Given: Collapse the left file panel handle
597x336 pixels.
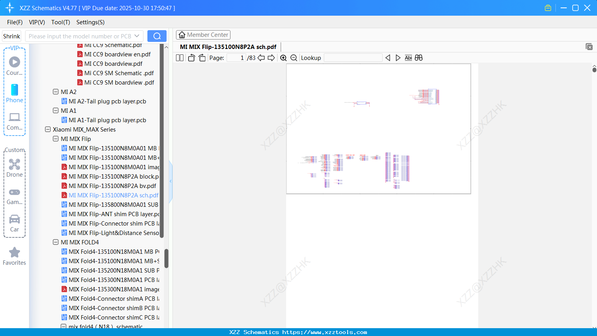Looking at the screenshot, I should [171, 181].
